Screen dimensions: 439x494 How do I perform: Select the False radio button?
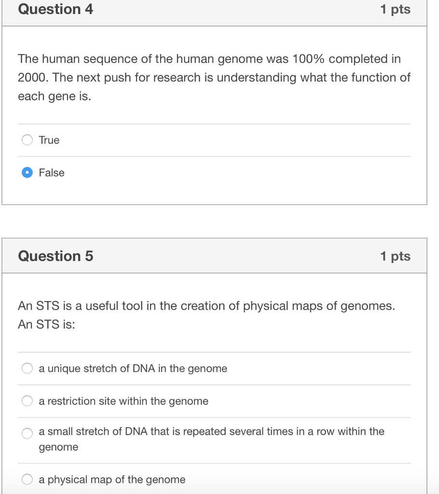(27, 172)
